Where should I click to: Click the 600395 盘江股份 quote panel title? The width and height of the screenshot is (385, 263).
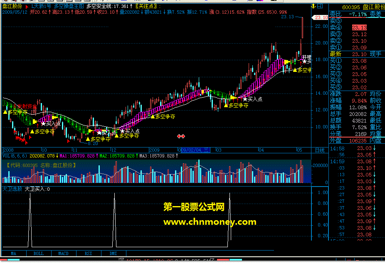click(x=363, y=7)
